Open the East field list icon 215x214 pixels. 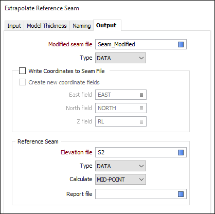point(141,95)
